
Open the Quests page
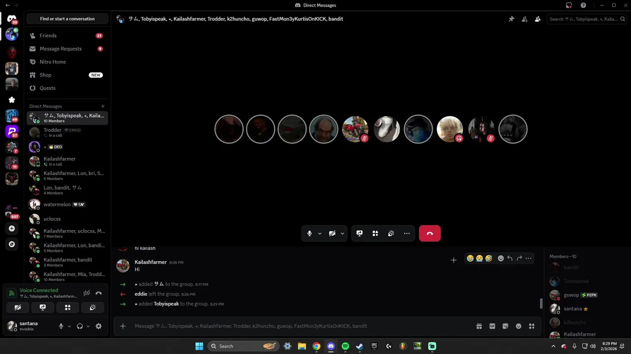67,88
